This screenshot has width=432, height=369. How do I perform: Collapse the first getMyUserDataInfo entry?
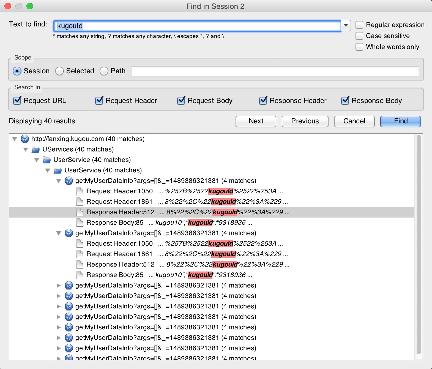click(59, 181)
